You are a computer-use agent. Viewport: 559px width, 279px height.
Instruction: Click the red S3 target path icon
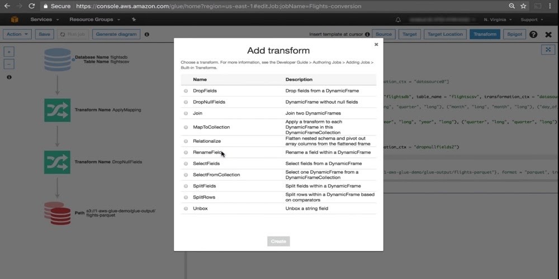[x=57, y=213]
